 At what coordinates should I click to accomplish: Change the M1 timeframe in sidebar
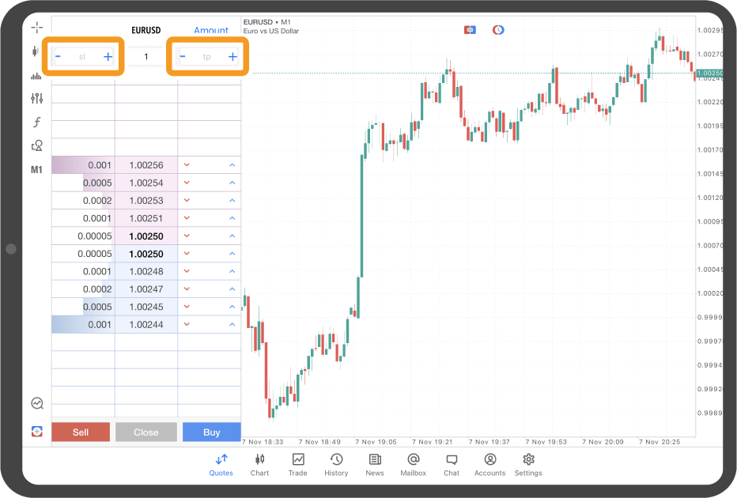click(36, 170)
